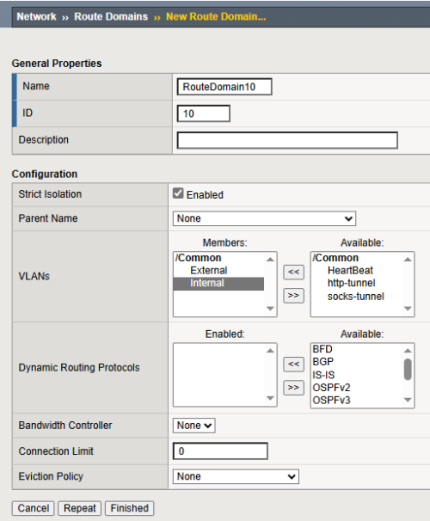This screenshot has height=521, width=430.
Task: Move selected VLAN to Available with >> button
Action: (293, 296)
